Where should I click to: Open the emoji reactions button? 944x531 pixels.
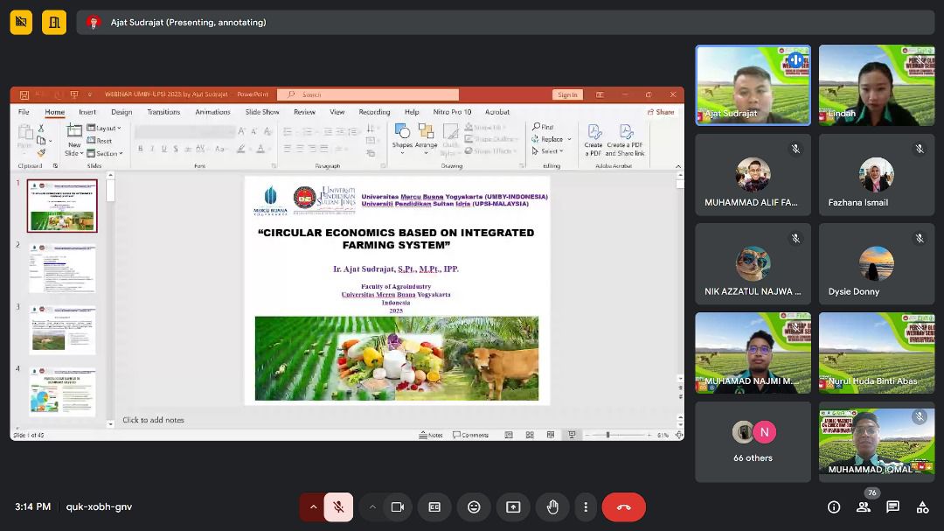coord(474,507)
